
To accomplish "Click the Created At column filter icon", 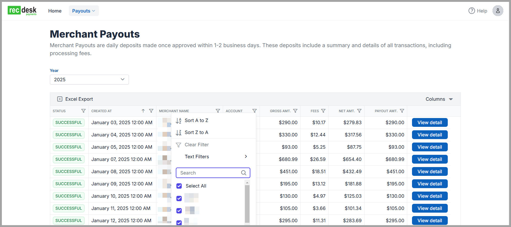I will coord(151,111).
